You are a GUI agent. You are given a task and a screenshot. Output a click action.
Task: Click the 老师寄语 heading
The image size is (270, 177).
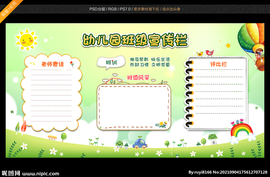52,64
